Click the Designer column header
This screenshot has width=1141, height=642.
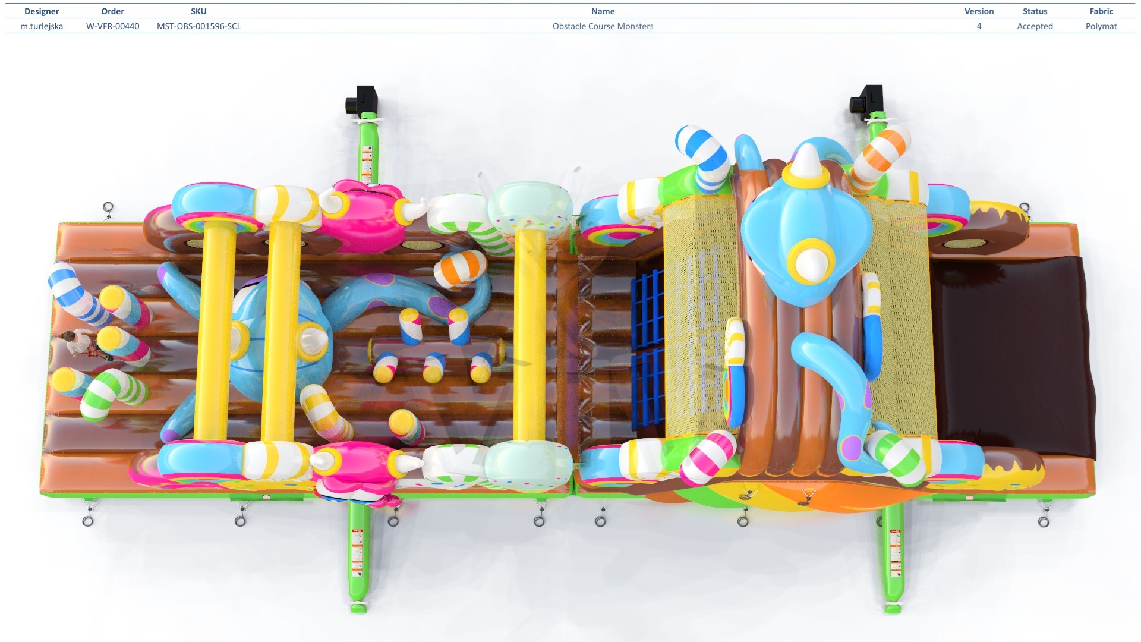coord(42,11)
